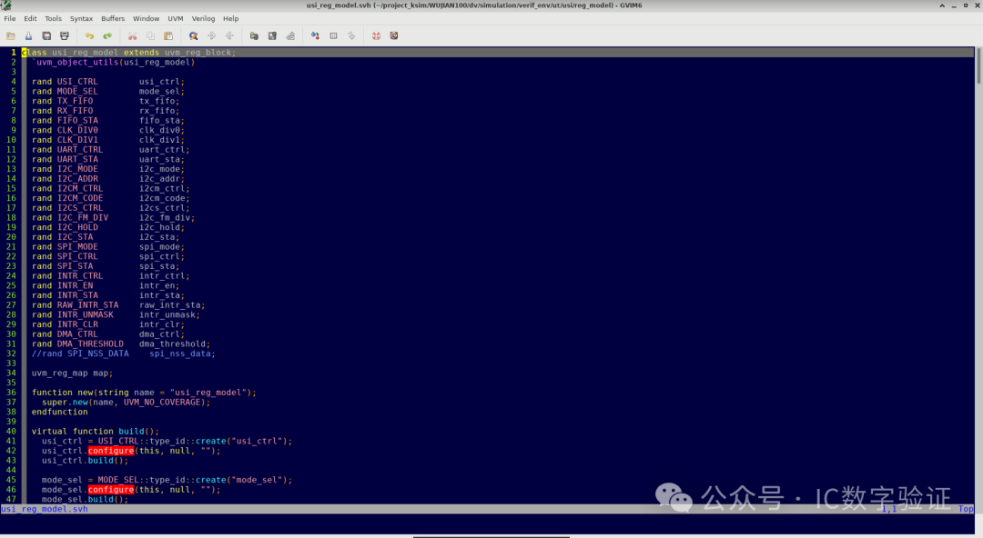Undo the last change via toolbar icon
983x538 pixels.
[91, 35]
